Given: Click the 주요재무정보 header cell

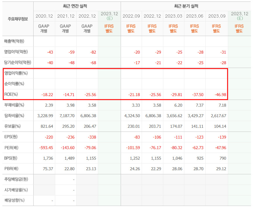Looking at the screenshot, I should (18, 19).
